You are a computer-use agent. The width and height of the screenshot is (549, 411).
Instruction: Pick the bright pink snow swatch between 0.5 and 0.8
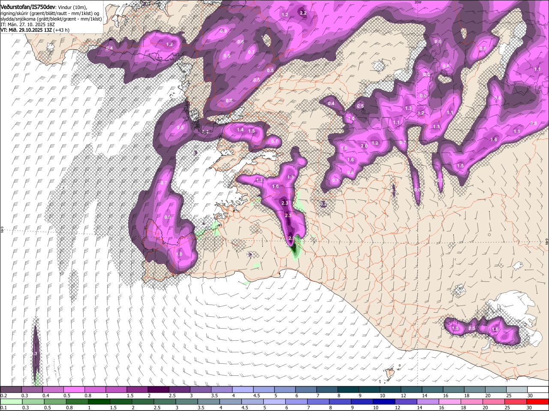coord(75,389)
